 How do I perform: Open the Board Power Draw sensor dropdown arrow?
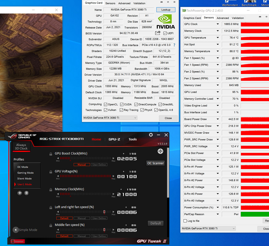(218, 119)
